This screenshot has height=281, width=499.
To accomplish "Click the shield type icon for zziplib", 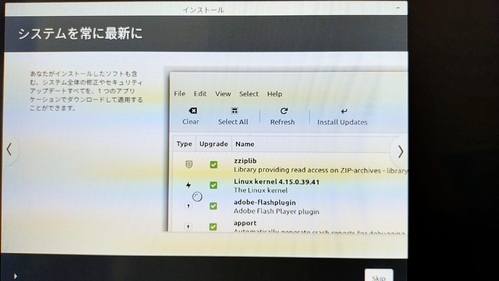I will pos(188,165).
